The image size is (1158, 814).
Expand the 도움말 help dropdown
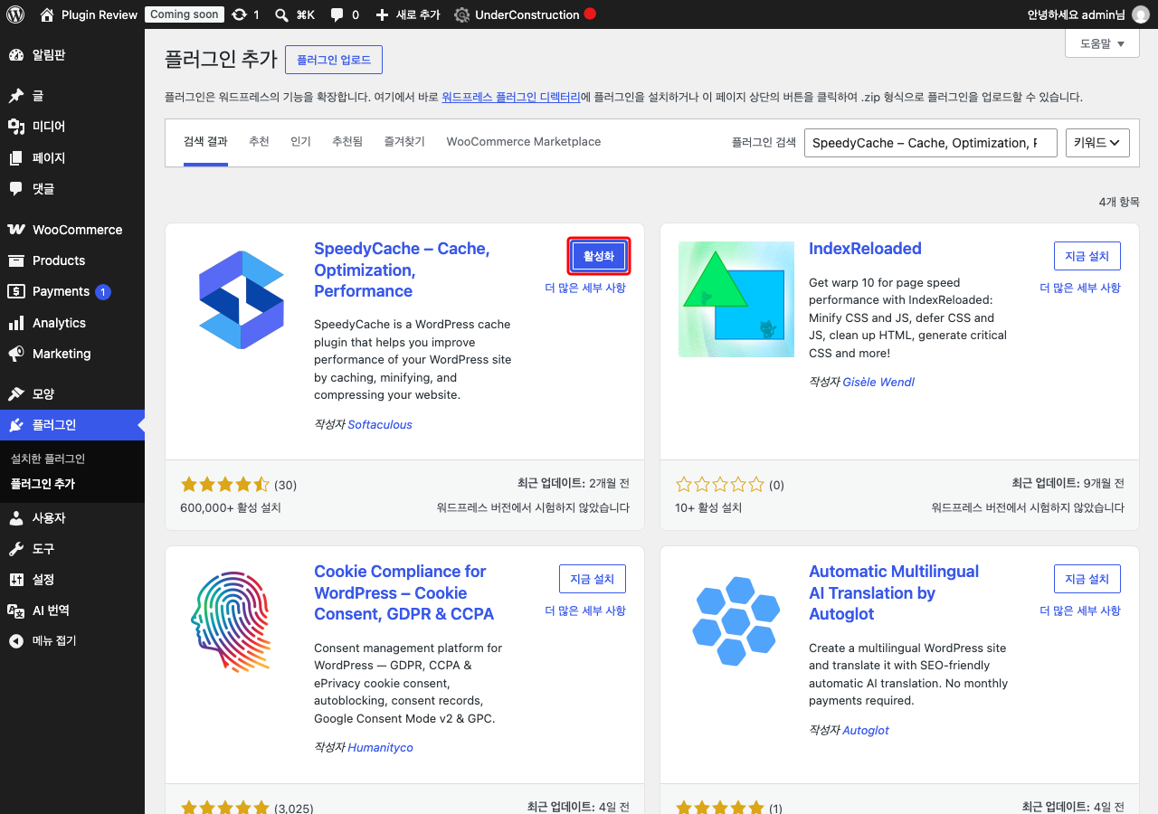(1102, 43)
